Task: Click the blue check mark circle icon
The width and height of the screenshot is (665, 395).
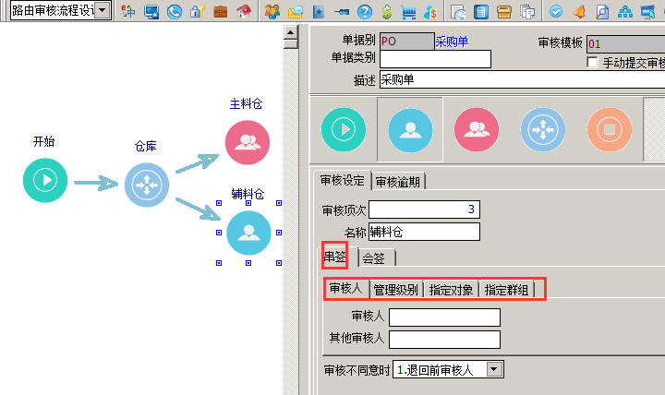Action: (556, 11)
